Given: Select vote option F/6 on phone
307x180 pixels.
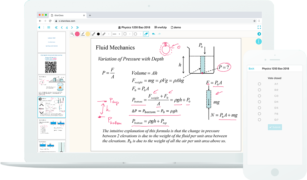Looking at the screenshot, I should tap(259, 114).
